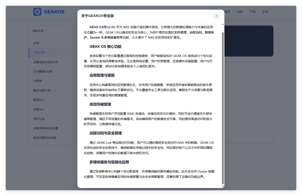Go to the 下载 navigation item
Screen dimensions: 302x196
(x=253, y=12)
